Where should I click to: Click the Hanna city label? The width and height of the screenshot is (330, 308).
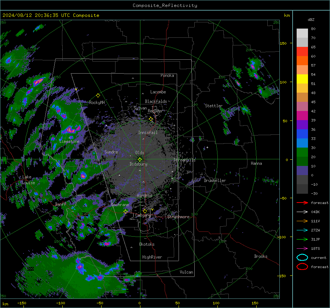click(256, 163)
